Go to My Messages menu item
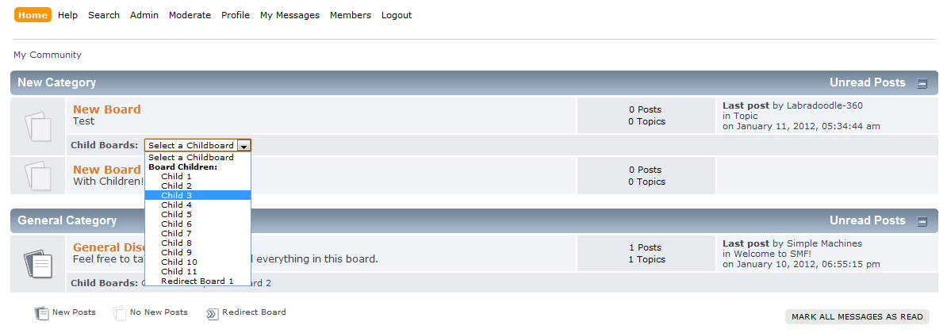This screenshot has height=333, width=947. (x=290, y=15)
